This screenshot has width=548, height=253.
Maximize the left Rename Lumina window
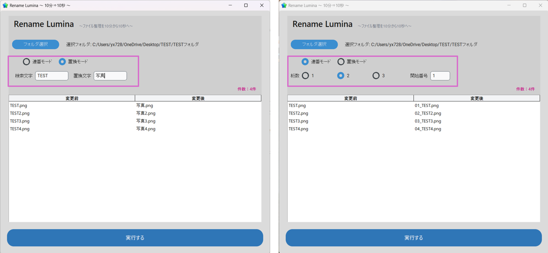246,5
